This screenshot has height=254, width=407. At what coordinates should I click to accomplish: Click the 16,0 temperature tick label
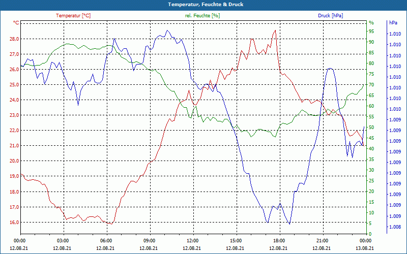tap(14, 223)
